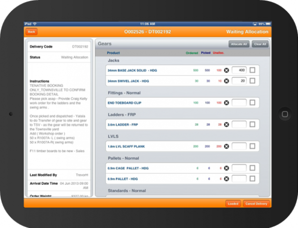Viewport: 298px width, 228px height.
Task: Tap the battery indicator icon
Action: pos(268,24)
